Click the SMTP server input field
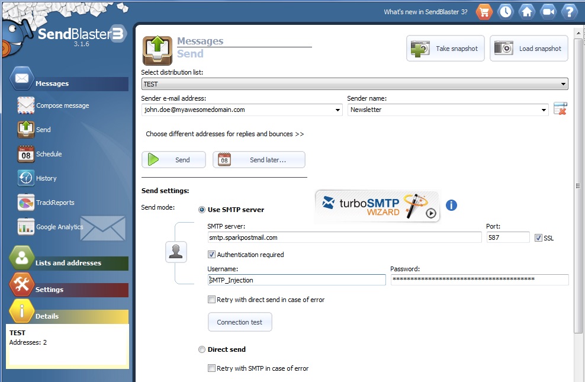 [345, 237]
